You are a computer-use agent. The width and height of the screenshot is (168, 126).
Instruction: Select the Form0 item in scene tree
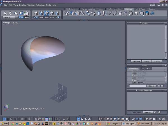[141, 83]
